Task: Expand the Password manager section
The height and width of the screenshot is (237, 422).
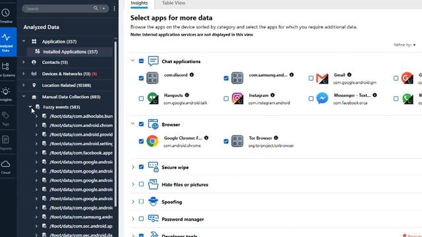Action: [x=133, y=219]
